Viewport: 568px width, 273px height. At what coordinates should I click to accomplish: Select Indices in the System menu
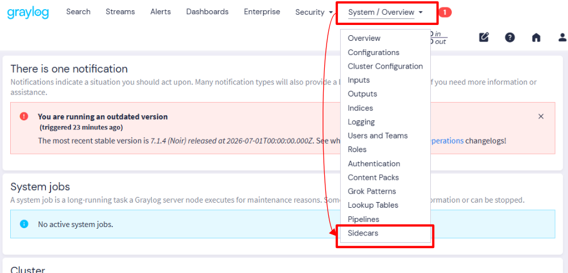360,108
